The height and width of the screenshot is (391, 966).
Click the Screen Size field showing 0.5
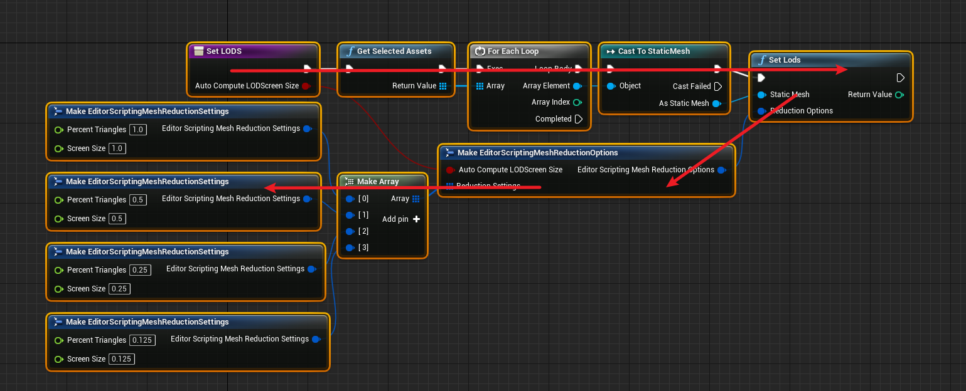coord(117,219)
